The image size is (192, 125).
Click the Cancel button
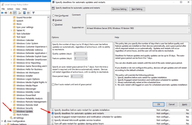pos(172,104)
